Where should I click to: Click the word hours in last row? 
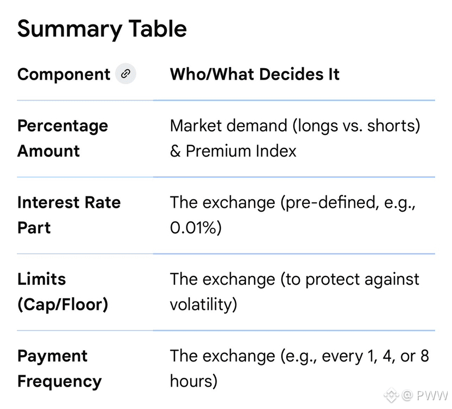pos(194,381)
